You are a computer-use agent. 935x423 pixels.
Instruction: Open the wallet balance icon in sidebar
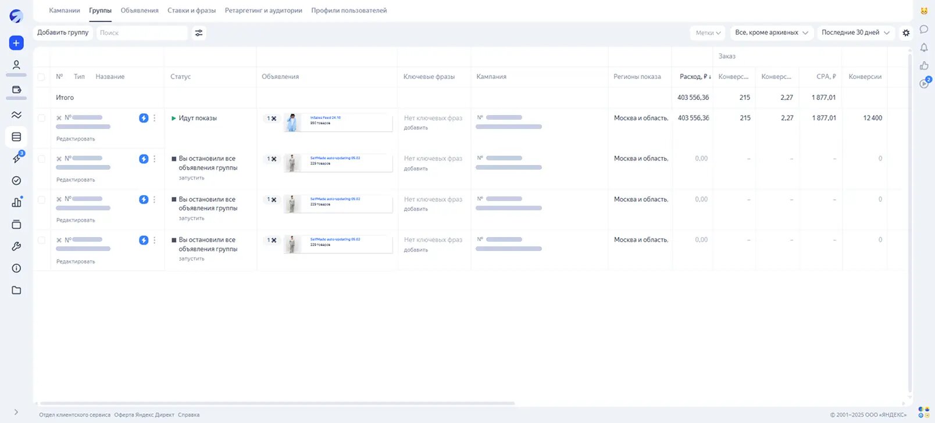16,90
